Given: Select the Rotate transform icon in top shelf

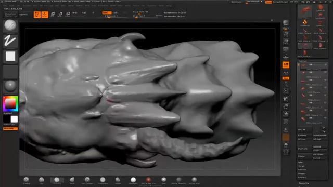Looking at the screenshot, I should [68, 15].
